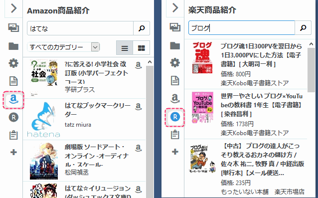
Task: Click the Rakuten results scrollbar thumb
Action: coord(311,70)
